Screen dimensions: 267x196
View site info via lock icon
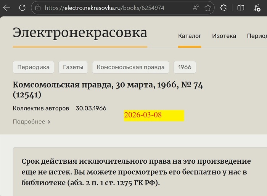pos(37,8)
